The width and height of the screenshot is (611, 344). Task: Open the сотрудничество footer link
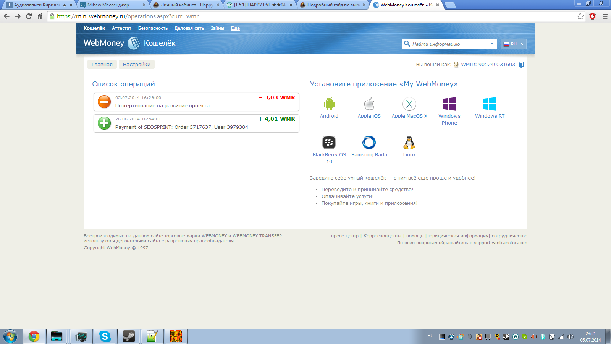[x=509, y=236]
